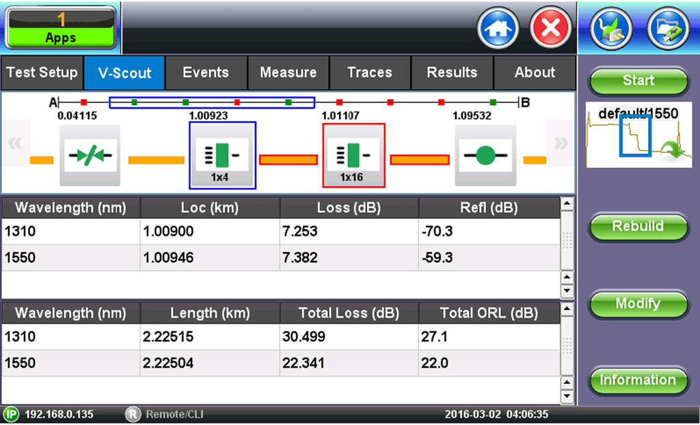The width and height of the screenshot is (700, 425).
Task: Click the Home icon button
Action: pos(498,29)
